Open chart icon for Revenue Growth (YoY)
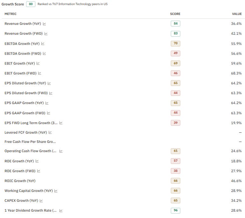This screenshot has height=218, width=245. coord(44,24)
